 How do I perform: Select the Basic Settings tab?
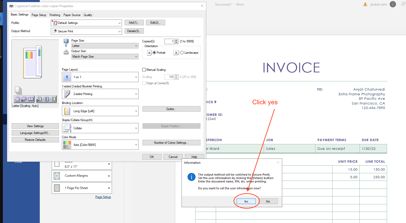point(19,14)
